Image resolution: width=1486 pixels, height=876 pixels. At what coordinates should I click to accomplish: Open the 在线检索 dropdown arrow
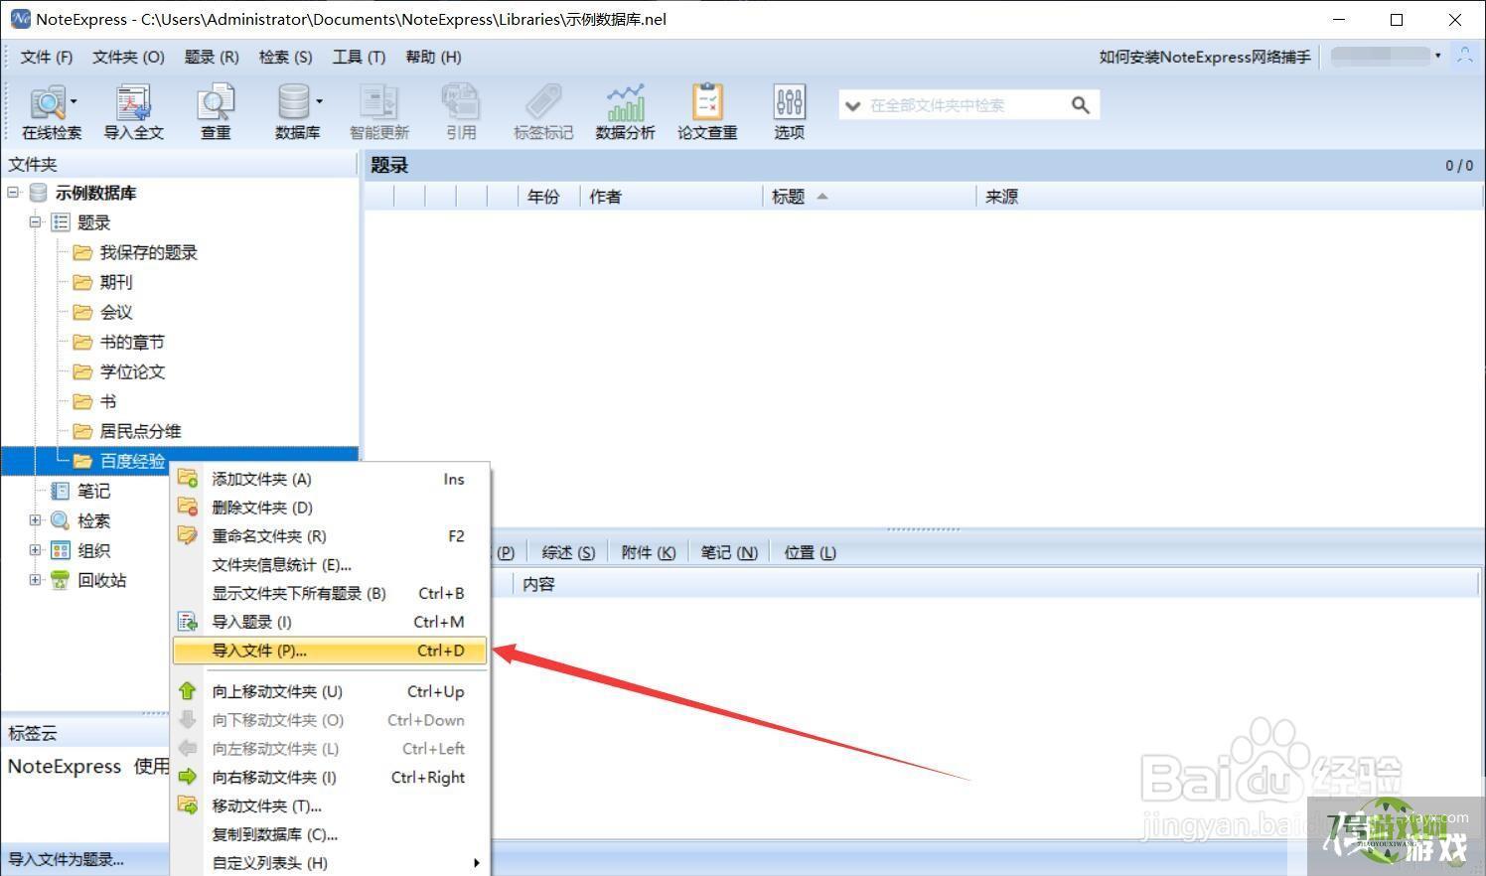74,101
